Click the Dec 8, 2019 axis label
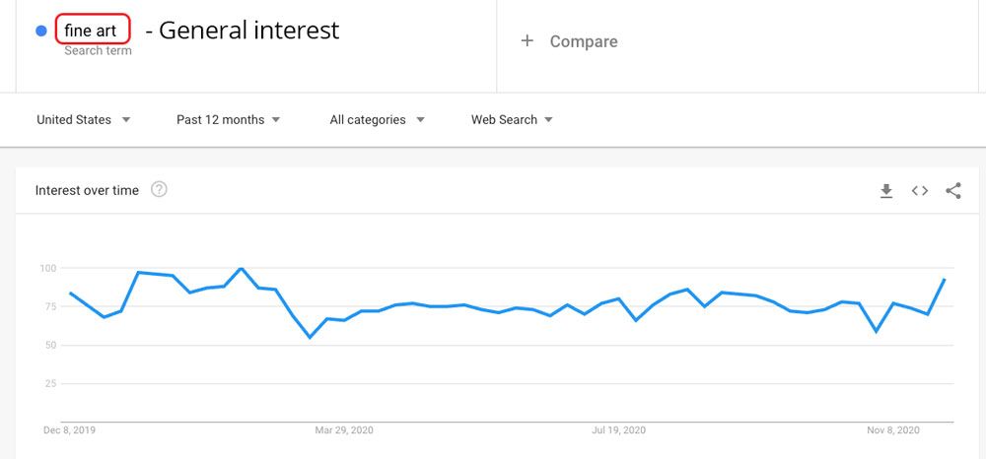Image resolution: width=986 pixels, height=459 pixels. (69, 430)
